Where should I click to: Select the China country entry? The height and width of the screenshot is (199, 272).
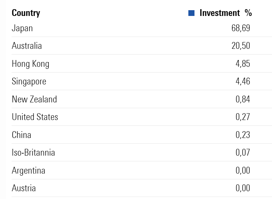(x=21, y=135)
